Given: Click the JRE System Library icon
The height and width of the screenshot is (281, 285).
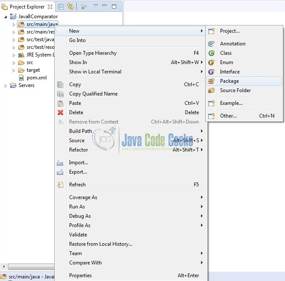Looking at the screenshot, I should coord(21,55).
